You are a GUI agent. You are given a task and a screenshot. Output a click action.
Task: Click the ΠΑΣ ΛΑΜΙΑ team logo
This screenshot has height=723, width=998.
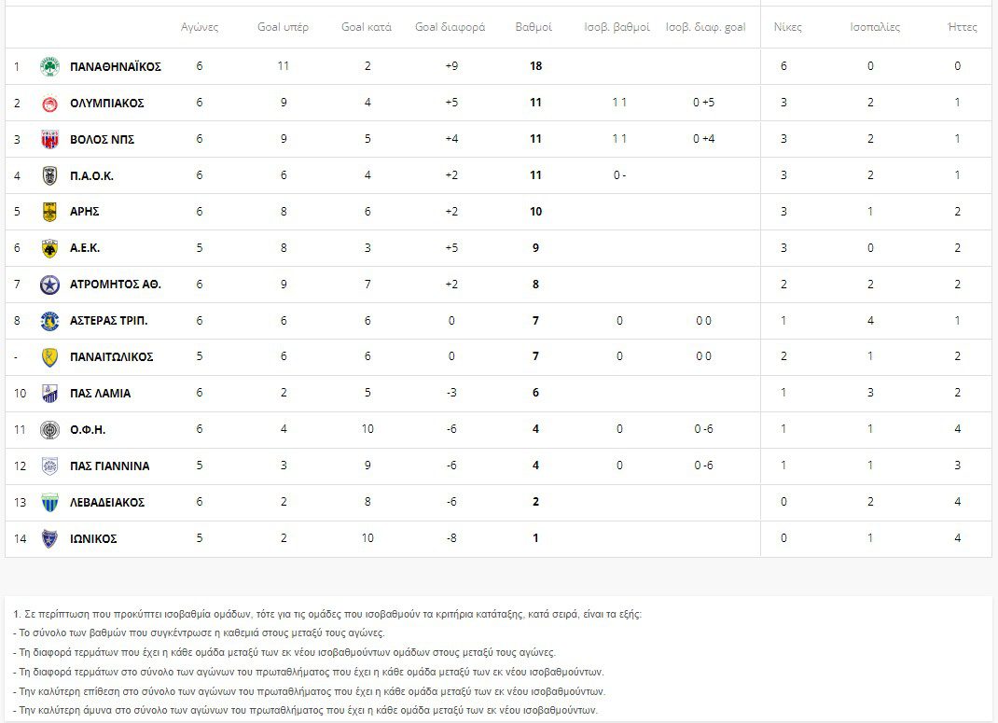49,394
